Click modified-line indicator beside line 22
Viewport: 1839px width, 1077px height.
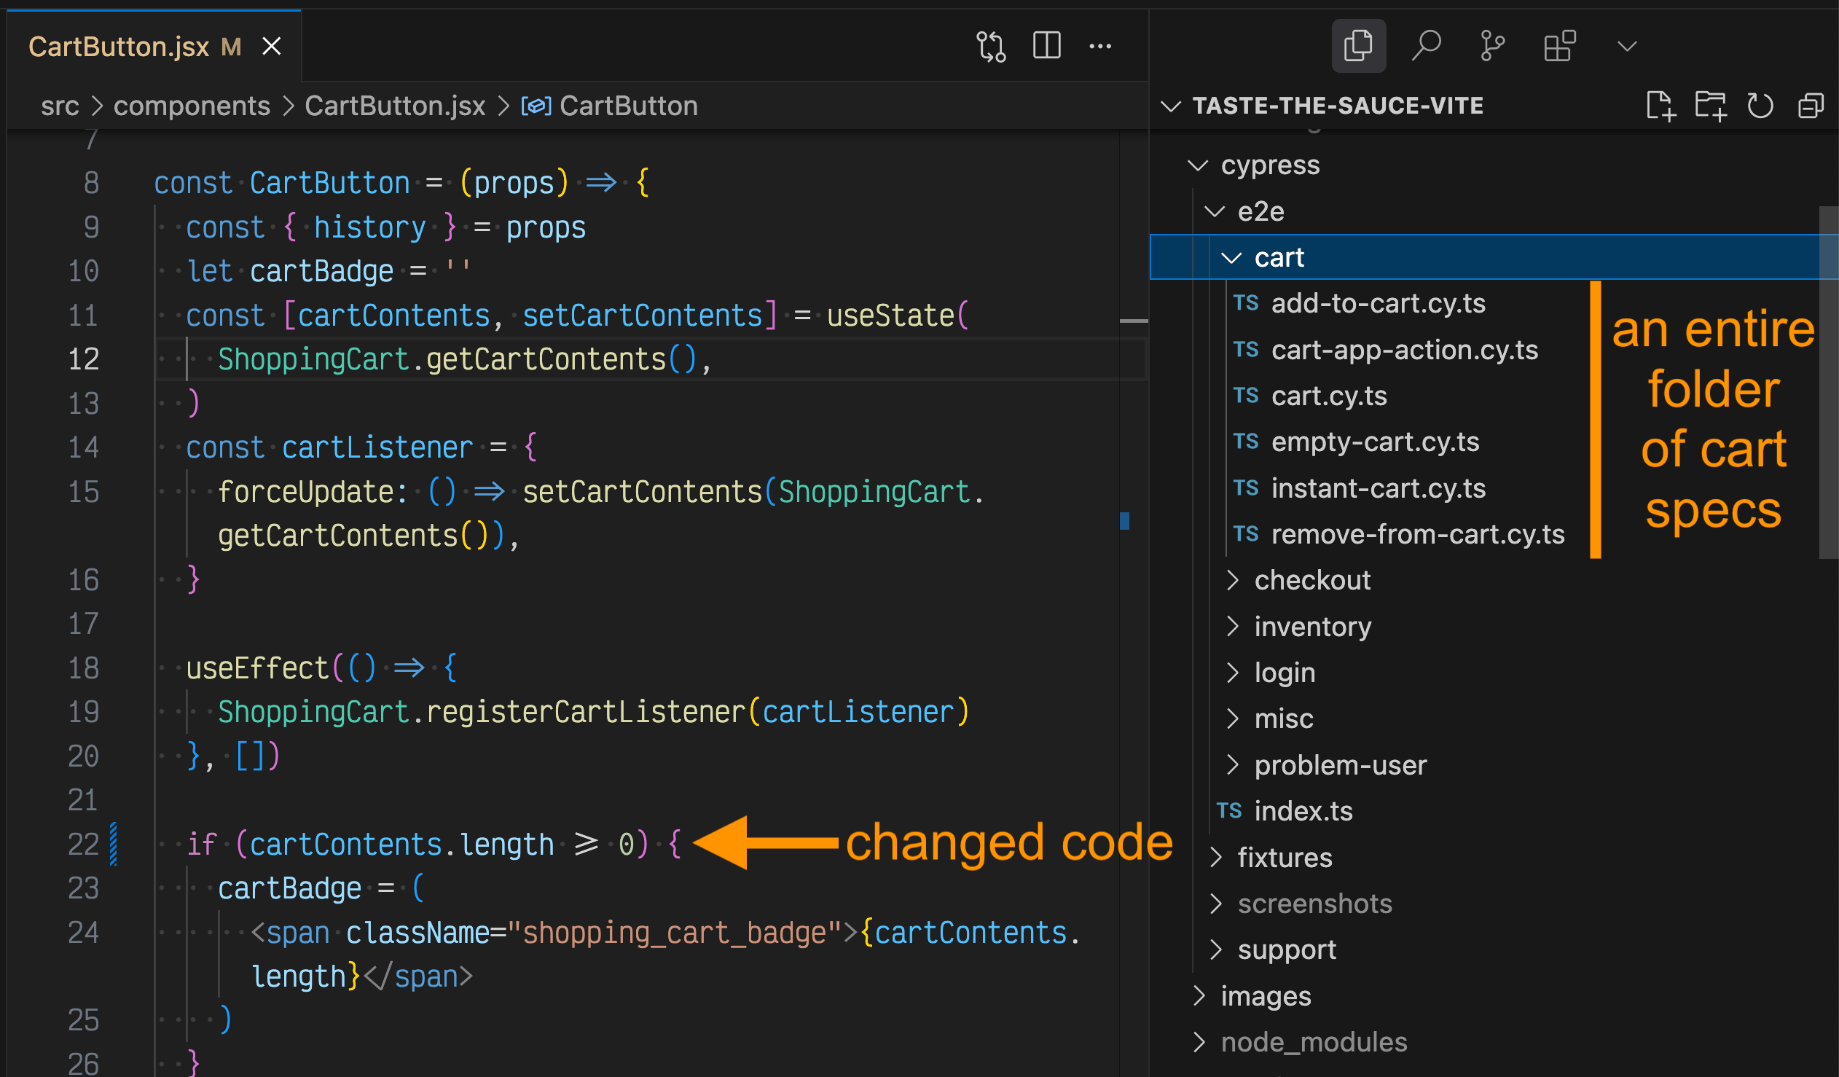(x=114, y=845)
